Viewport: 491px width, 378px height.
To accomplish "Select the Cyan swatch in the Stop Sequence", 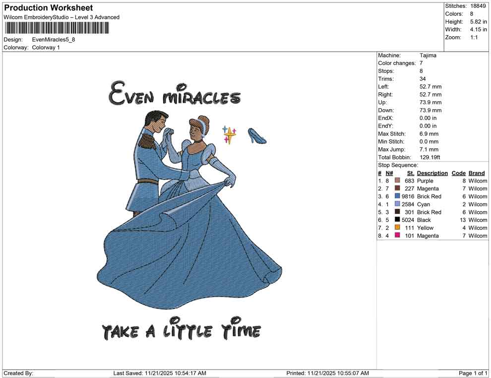I will tap(397, 204).
